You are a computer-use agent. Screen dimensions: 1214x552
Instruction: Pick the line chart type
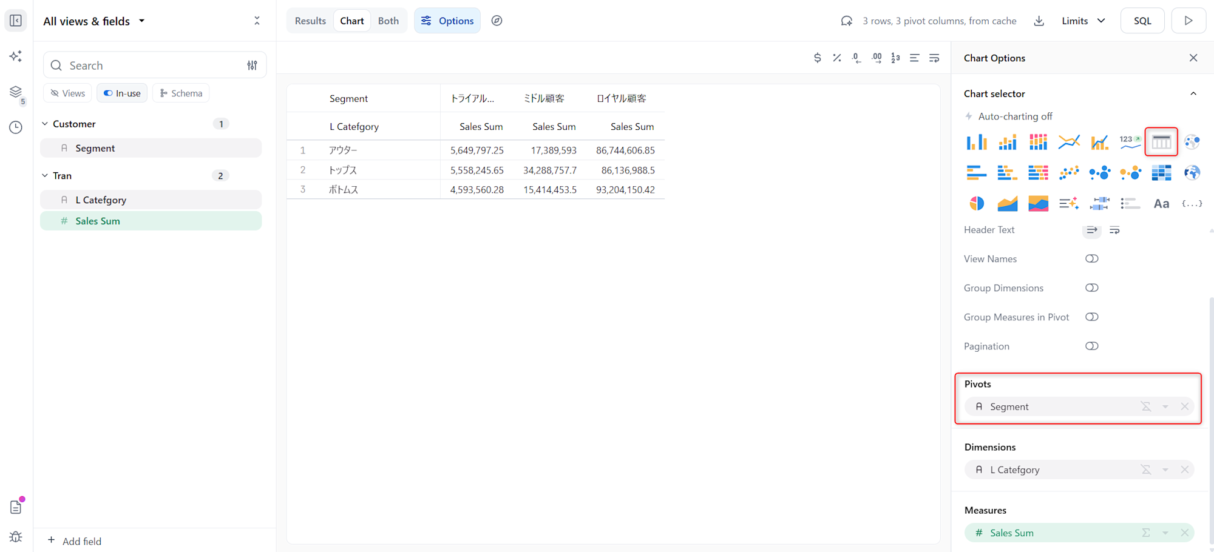click(1068, 142)
